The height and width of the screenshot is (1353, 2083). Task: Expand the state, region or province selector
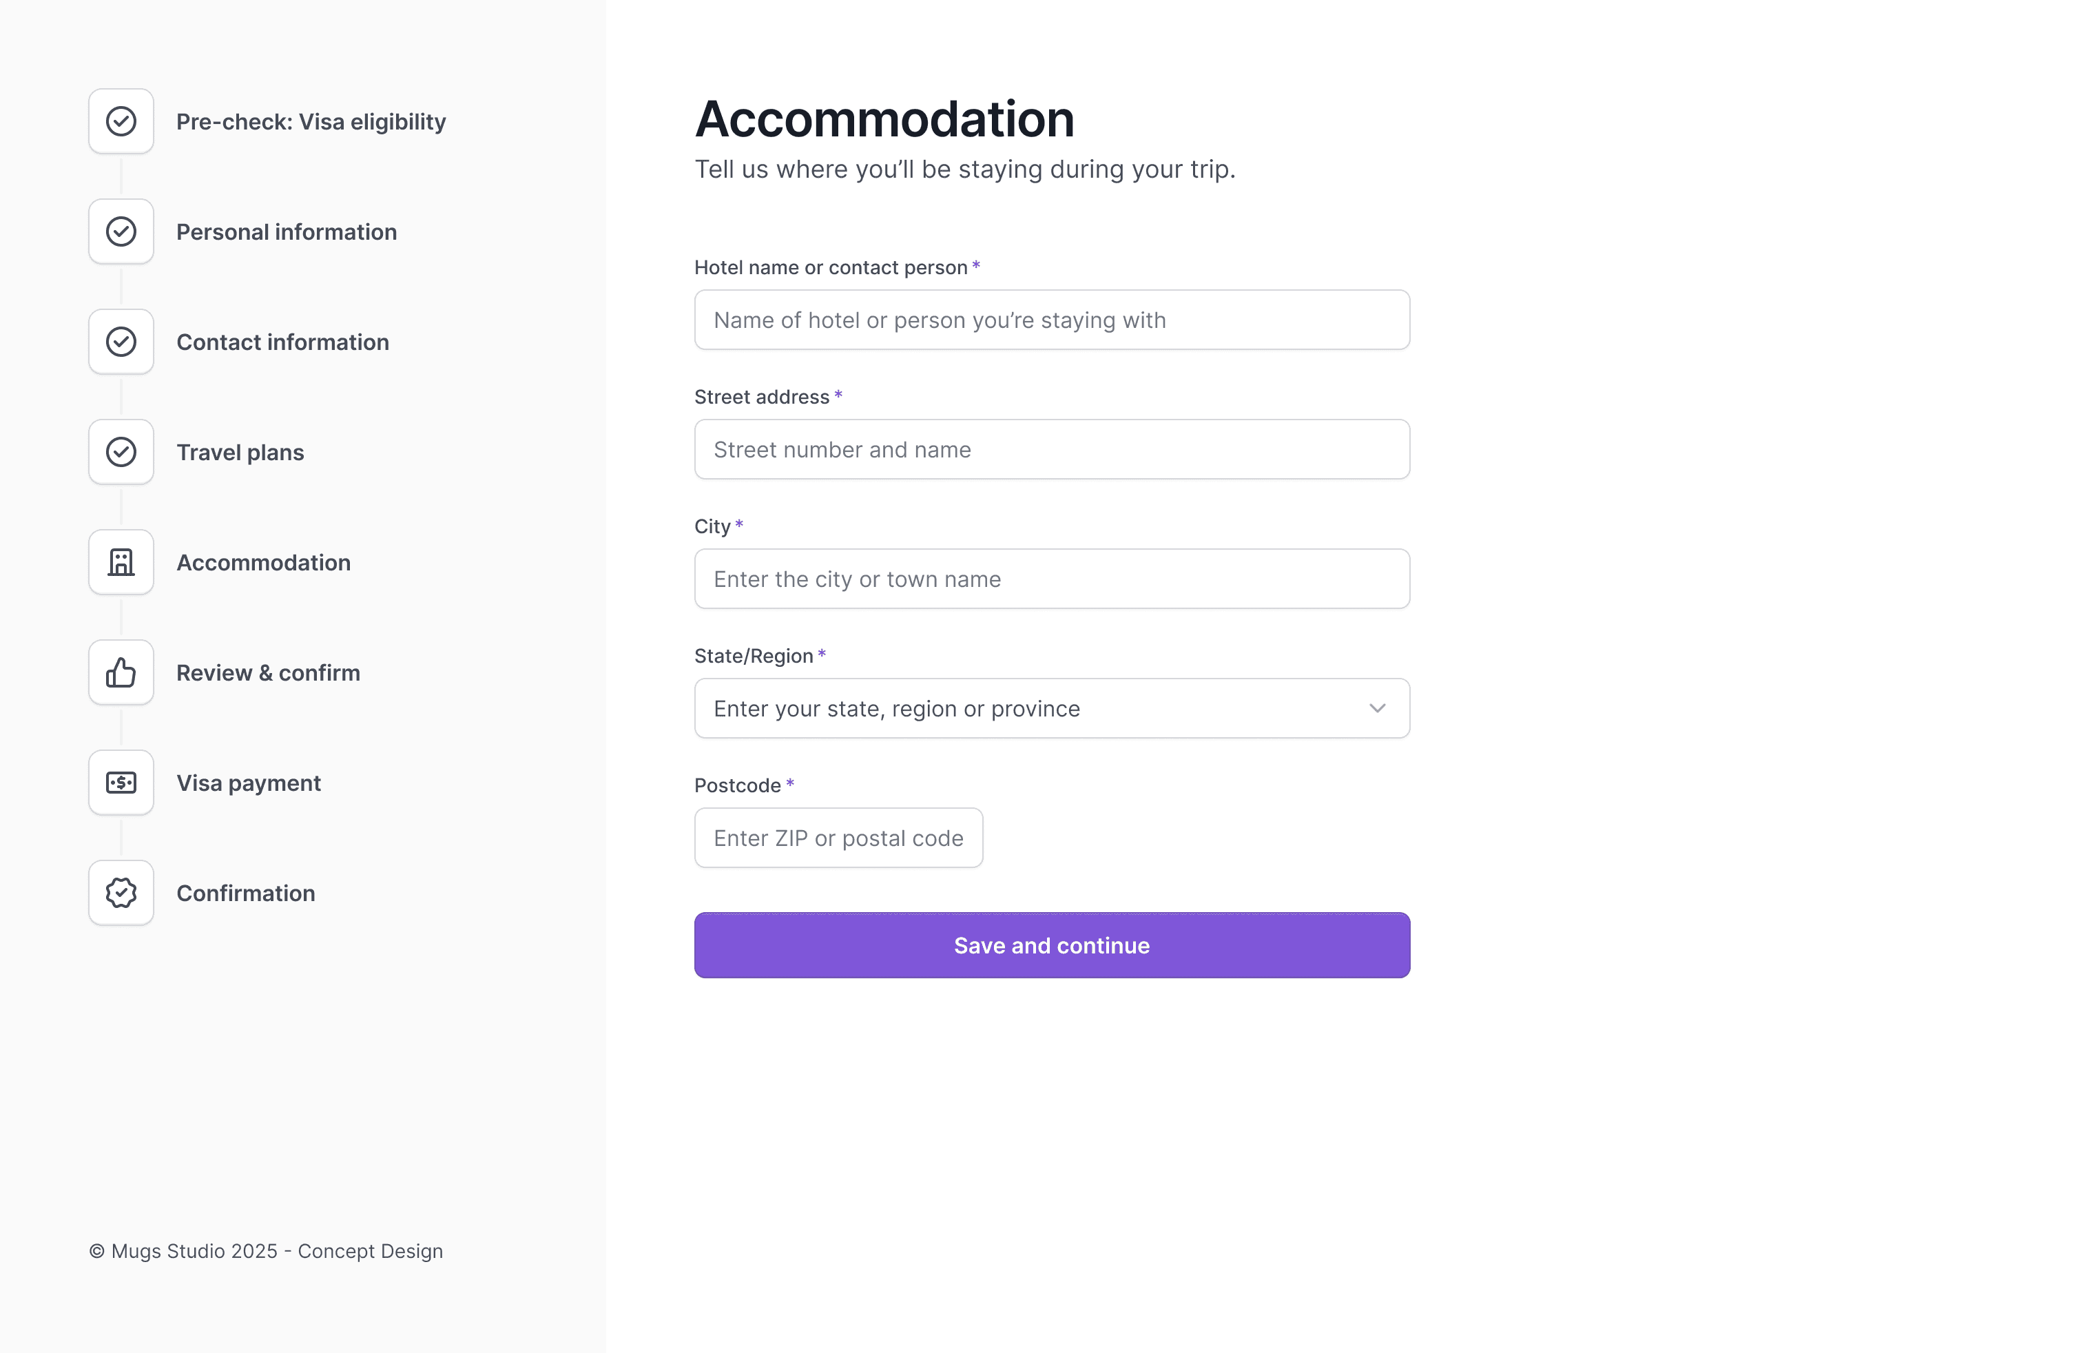(x=963, y=708)
